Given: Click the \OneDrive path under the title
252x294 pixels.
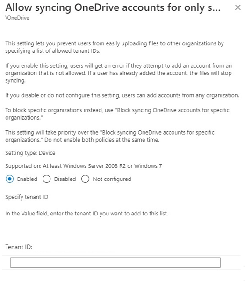Looking at the screenshot, I should coord(17,18).
